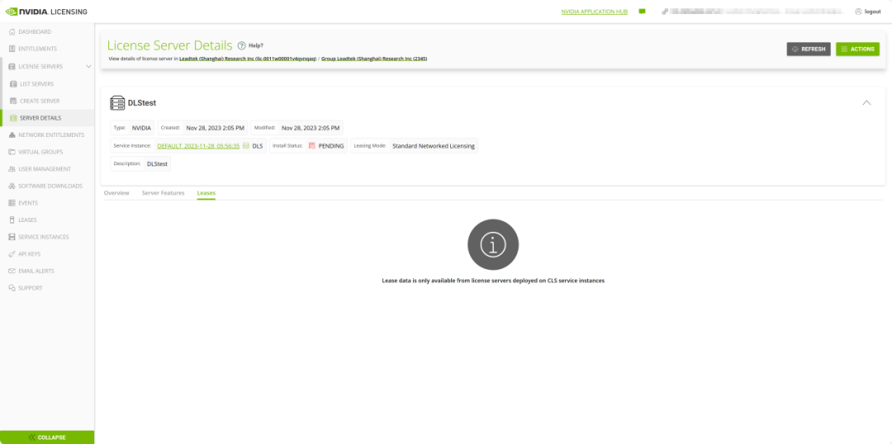Open Virtual Groups page
The height and width of the screenshot is (444, 892).
pyautogui.click(x=40, y=152)
